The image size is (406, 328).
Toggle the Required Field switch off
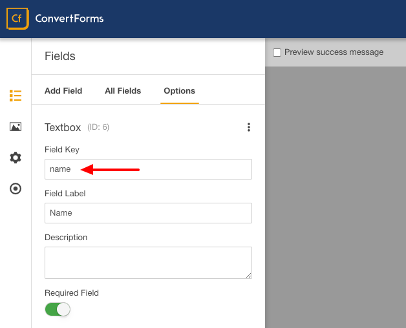58,309
